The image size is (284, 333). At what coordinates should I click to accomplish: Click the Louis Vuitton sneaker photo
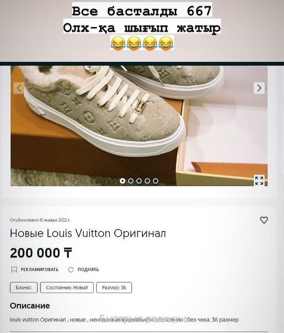(x=139, y=126)
